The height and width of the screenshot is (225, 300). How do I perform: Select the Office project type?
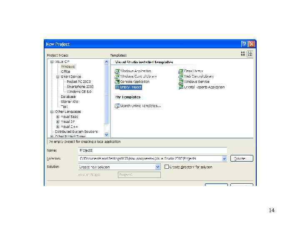pos(65,72)
